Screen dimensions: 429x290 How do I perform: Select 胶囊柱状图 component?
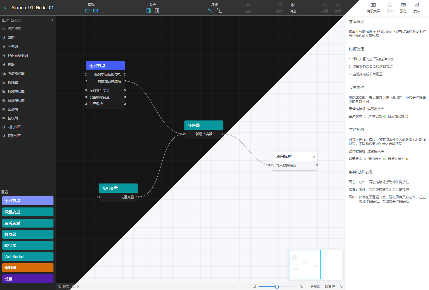(x=28, y=100)
